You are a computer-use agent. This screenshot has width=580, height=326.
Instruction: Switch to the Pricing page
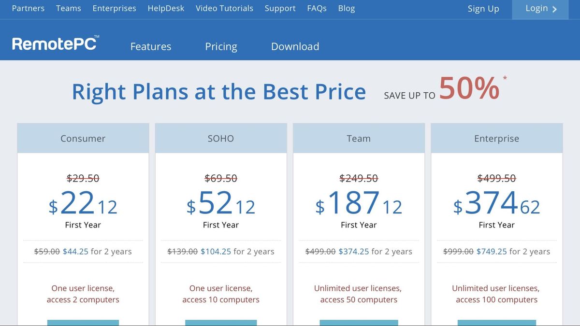(221, 46)
